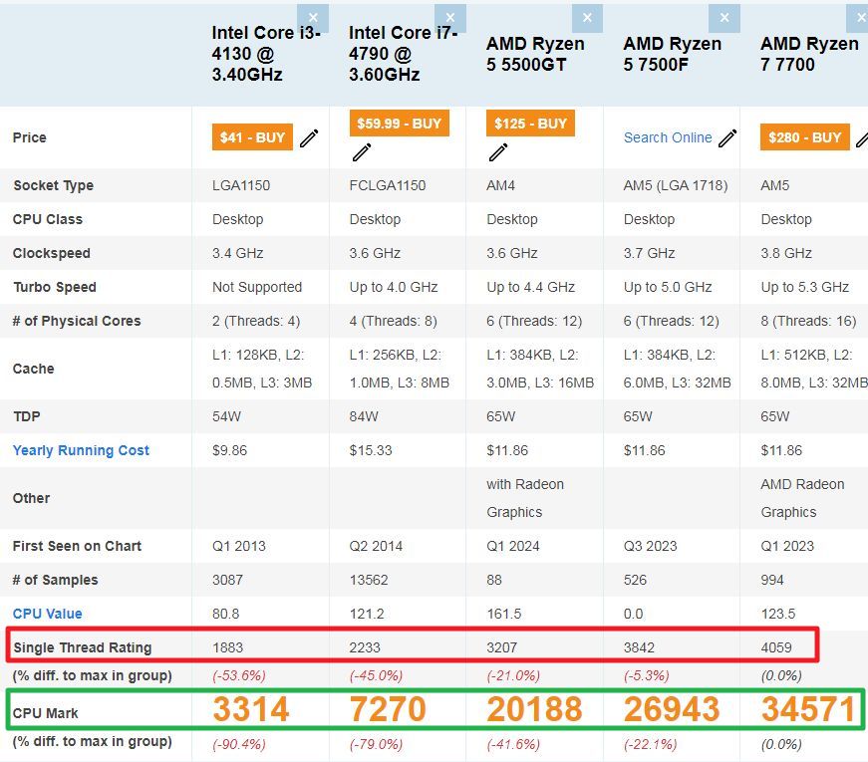Click the AM5 (LGA 1718) socket cell

(x=676, y=185)
